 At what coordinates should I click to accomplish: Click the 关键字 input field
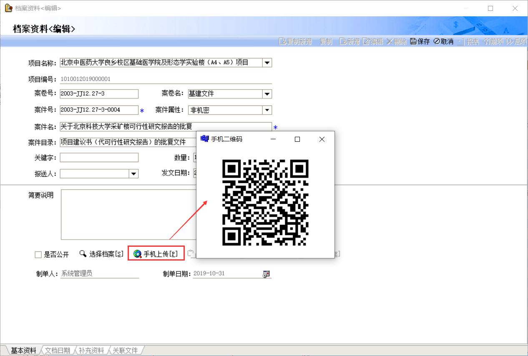pos(99,158)
